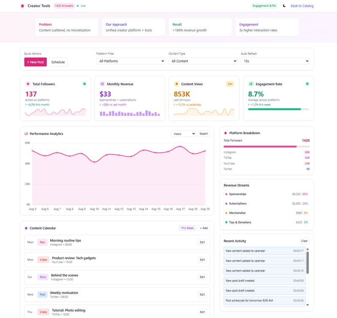This screenshot has width=337, height=318.
Task: Expand the Content Type dropdown
Action: pos(203,61)
